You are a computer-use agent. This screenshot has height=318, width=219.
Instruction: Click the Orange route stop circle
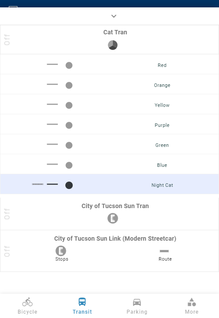[69, 86]
